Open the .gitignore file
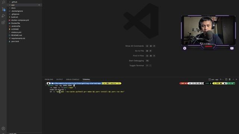 15,14
